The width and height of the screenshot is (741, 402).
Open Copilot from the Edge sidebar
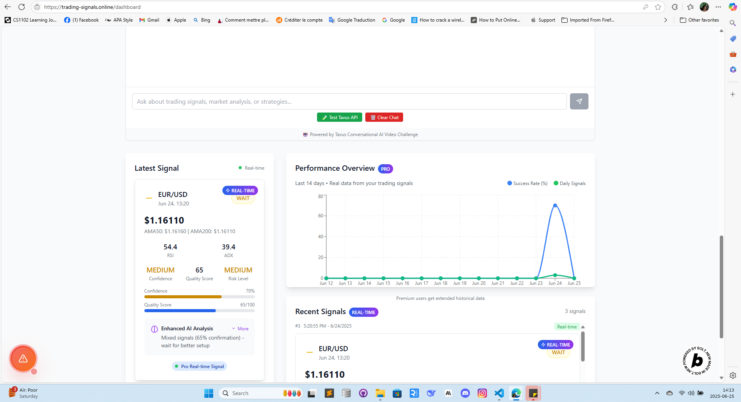pyautogui.click(x=733, y=69)
